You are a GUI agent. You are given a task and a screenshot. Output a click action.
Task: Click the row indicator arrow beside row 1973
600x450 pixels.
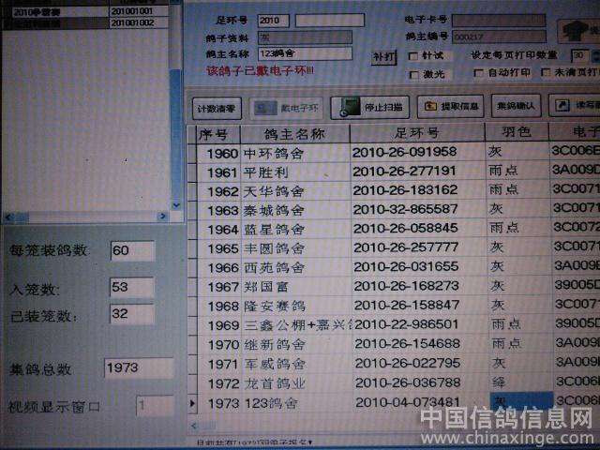[x=192, y=403]
